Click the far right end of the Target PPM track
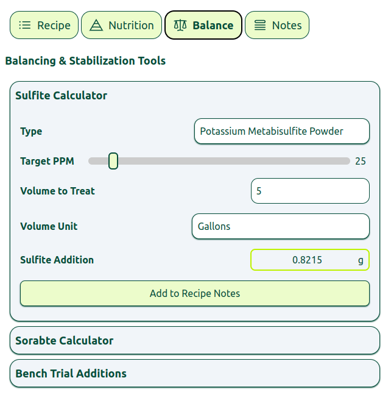Viewport: 391px width, 400px height. [x=348, y=161]
